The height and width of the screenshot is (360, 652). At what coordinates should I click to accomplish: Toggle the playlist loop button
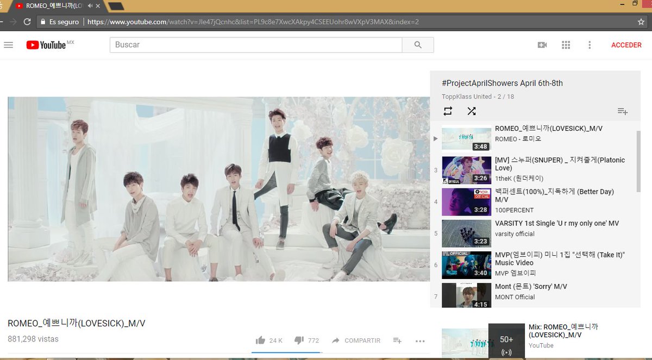448,111
